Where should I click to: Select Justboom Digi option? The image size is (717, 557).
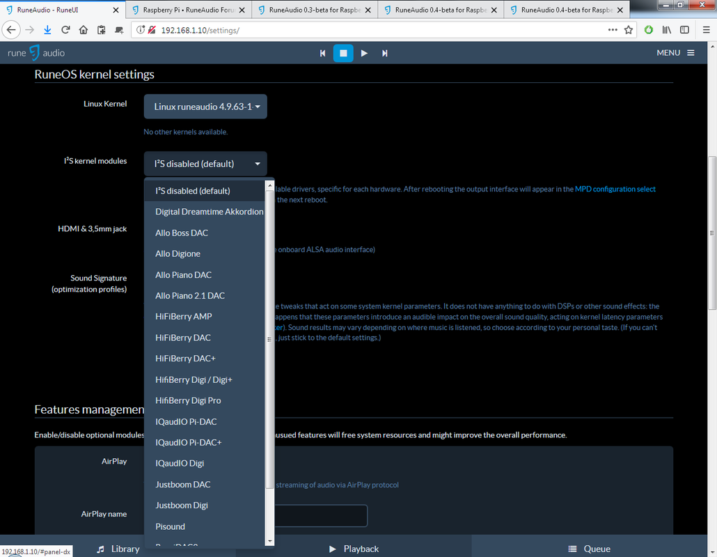(205, 505)
